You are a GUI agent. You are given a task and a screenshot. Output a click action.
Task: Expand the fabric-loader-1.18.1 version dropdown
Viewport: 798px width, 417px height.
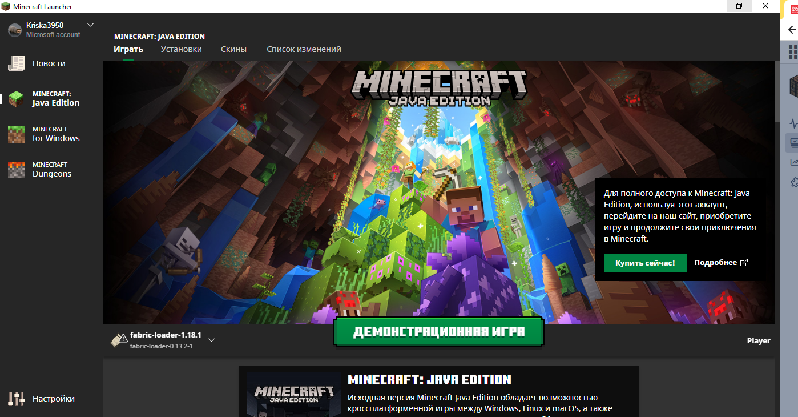pyautogui.click(x=211, y=340)
